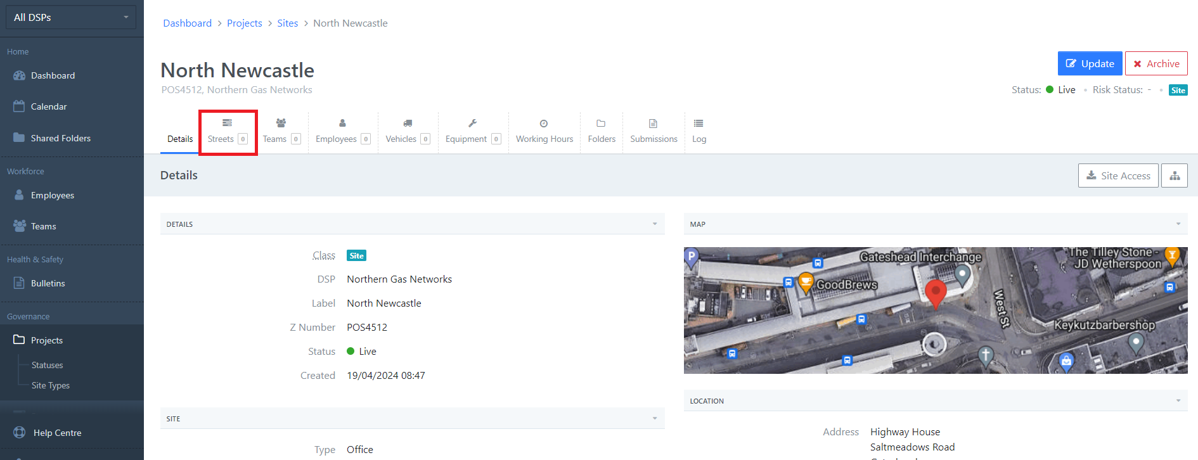The image size is (1198, 460).
Task: Click the Northern Gas Networks DSP value
Action: (x=399, y=279)
